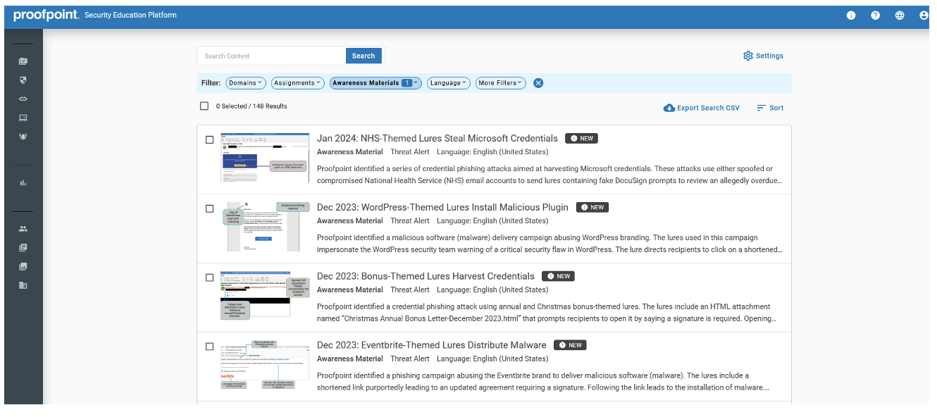Open the Bonus-Themed Lures thumbnail
The width and height of the screenshot is (937, 417).
click(x=264, y=295)
